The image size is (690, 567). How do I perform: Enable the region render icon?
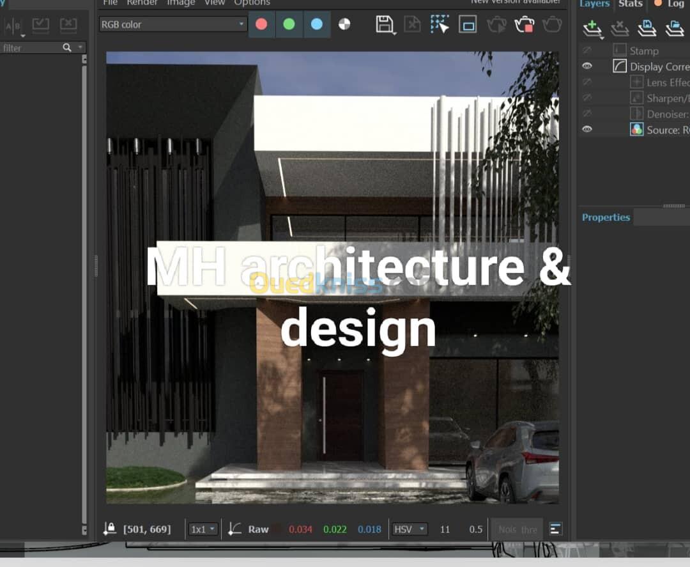point(468,25)
